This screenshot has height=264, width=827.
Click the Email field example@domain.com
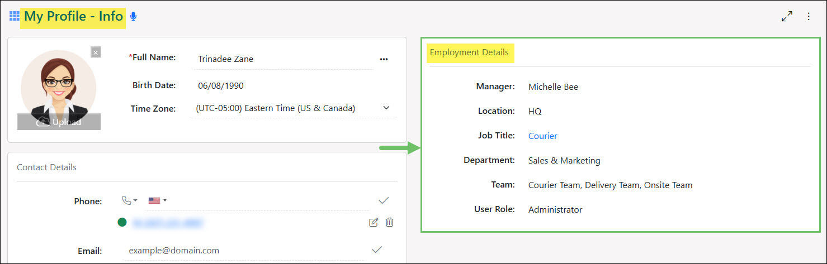(x=243, y=251)
